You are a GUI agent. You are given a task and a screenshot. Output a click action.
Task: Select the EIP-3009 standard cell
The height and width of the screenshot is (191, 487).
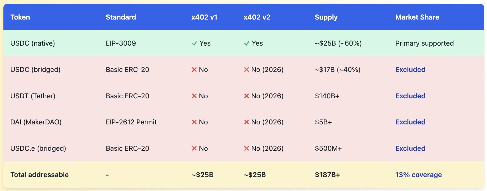point(121,43)
